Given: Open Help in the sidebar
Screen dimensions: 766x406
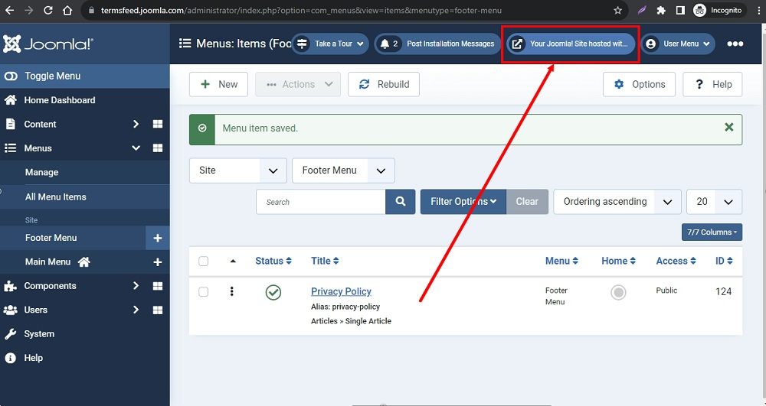Looking at the screenshot, I should 33,358.
